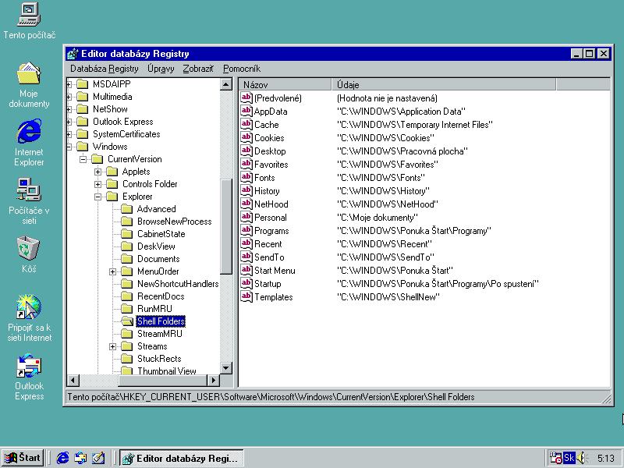Image resolution: width=624 pixels, height=468 pixels.
Task: Select the Shell Folders folder icon
Action: (x=126, y=321)
